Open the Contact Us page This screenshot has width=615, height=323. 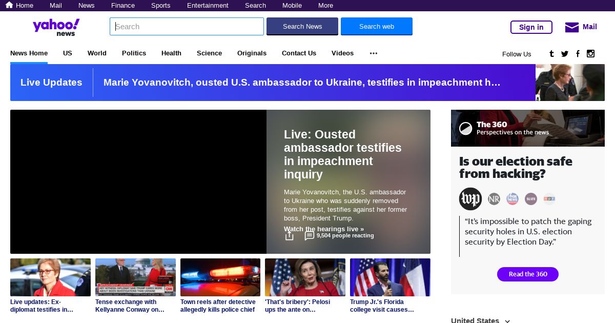[299, 53]
